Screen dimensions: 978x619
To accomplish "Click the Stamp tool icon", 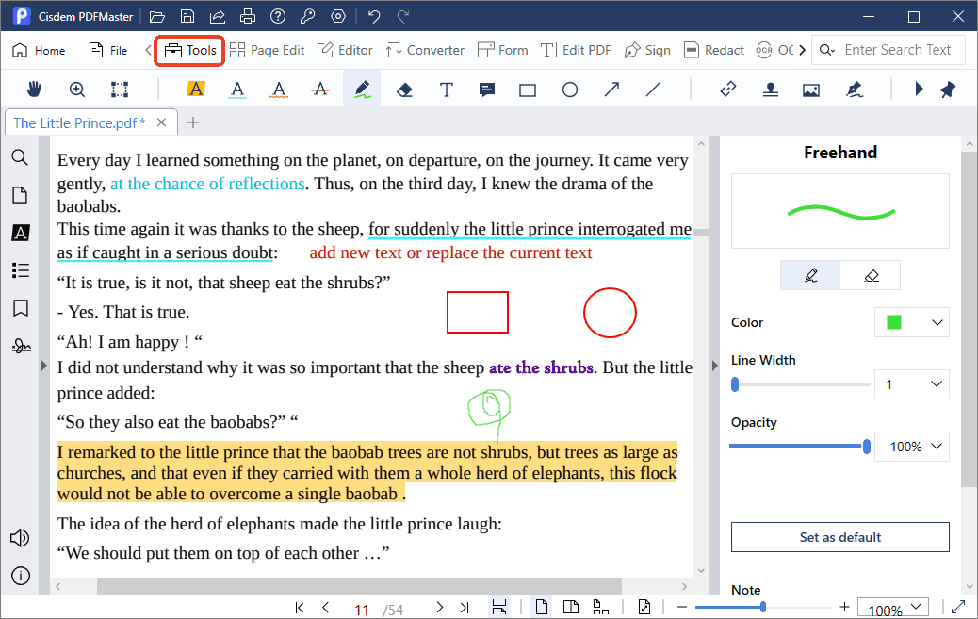I will [x=771, y=90].
